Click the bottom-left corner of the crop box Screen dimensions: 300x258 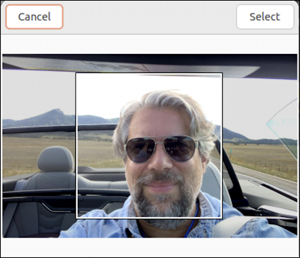76,218
